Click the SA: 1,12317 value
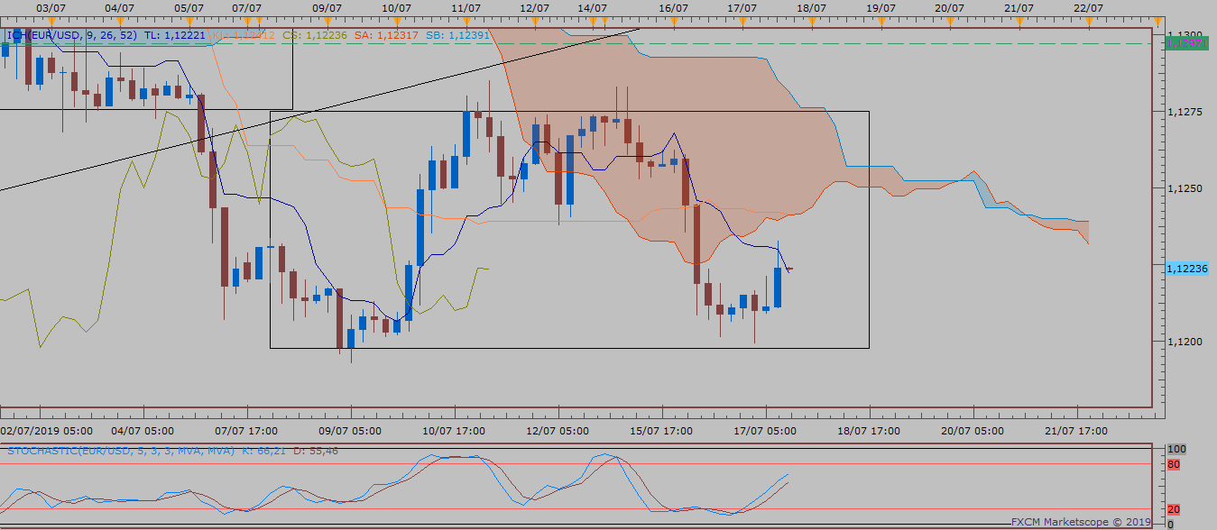1217x530 pixels. 385,35
